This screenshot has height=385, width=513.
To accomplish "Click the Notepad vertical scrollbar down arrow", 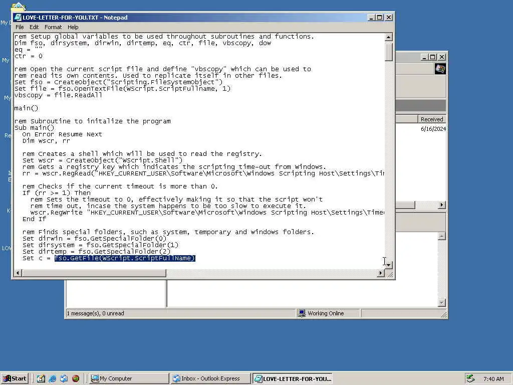I will pos(388,265).
